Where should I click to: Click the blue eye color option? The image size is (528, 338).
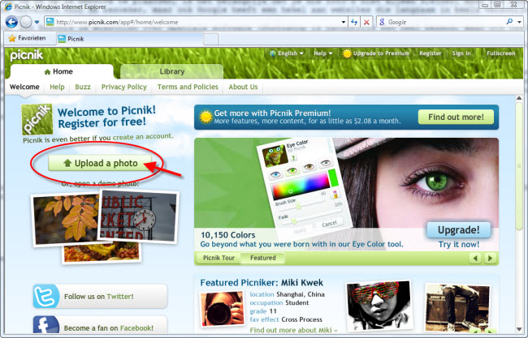coord(275,174)
